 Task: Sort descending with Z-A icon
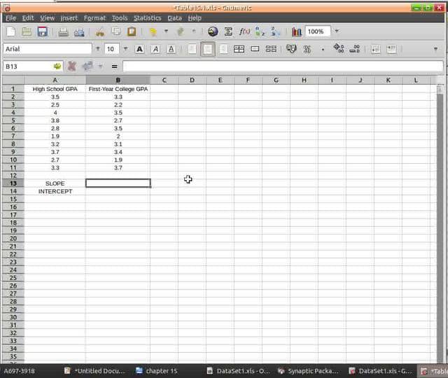[276, 31]
